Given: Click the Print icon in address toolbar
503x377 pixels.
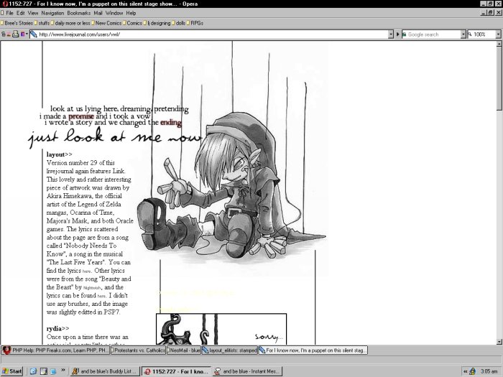Looking at the screenshot, I should (x=15, y=34).
